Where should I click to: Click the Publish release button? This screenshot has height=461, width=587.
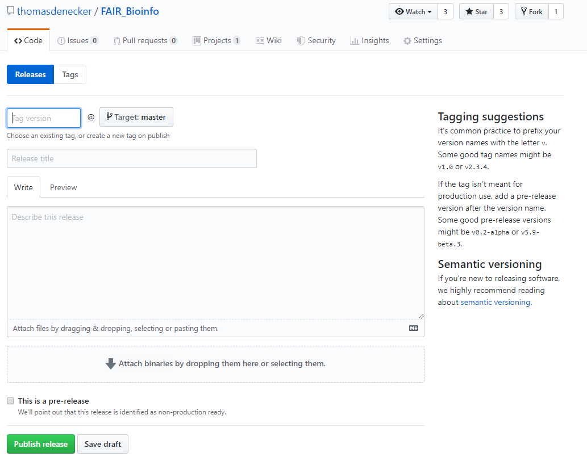(41, 444)
